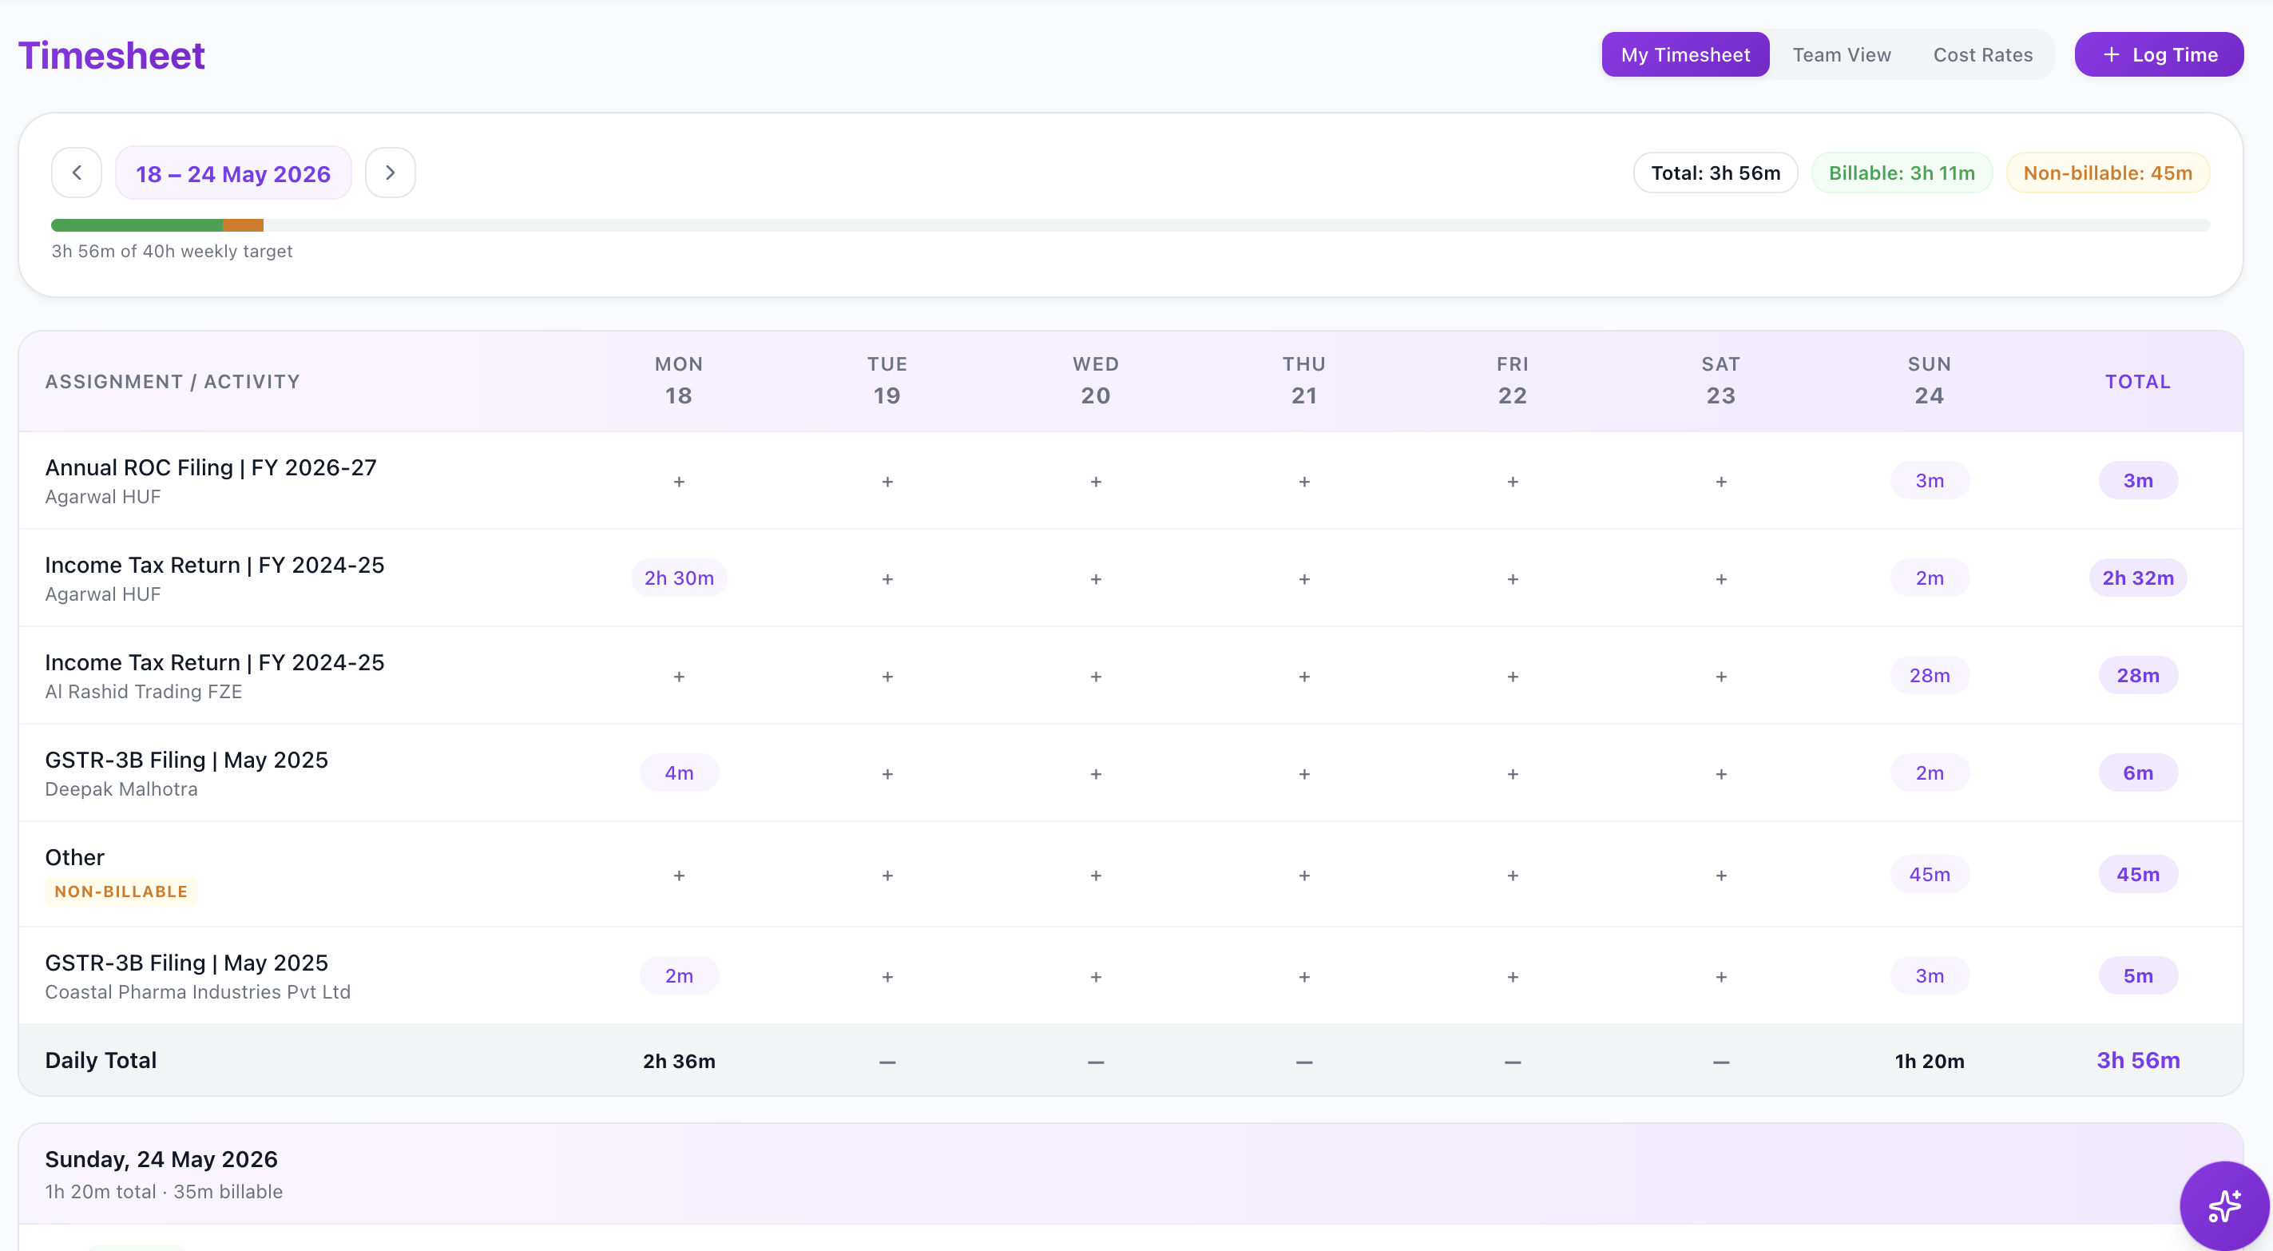Click the Billable: 3h 11m badge
The image size is (2273, 1251).
[x=1901, y=173]
